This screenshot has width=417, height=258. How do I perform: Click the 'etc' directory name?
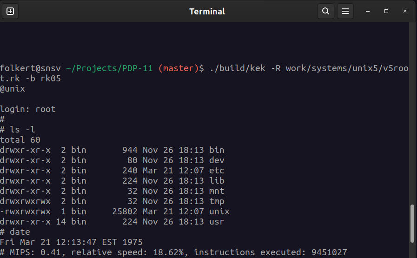[217, 171]
